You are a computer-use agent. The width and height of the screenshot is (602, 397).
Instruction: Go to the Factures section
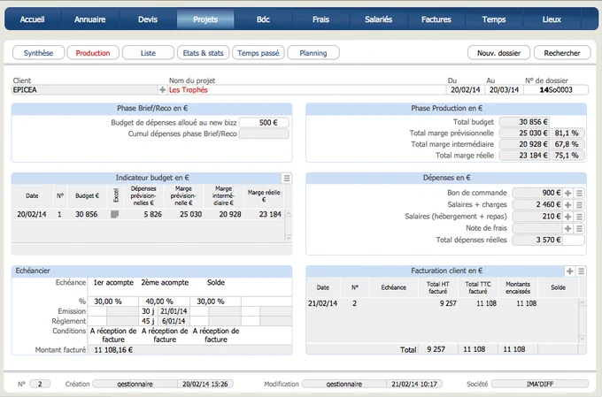[x=436, y=19]
